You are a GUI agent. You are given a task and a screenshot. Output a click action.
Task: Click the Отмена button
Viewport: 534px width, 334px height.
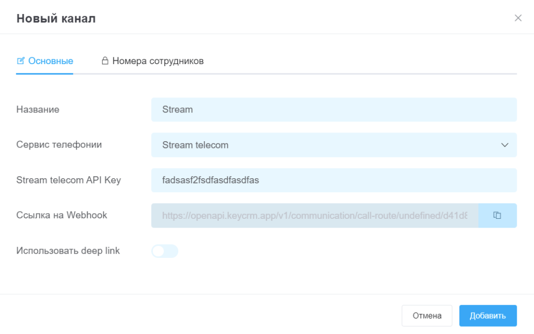[x=427, y=316]
